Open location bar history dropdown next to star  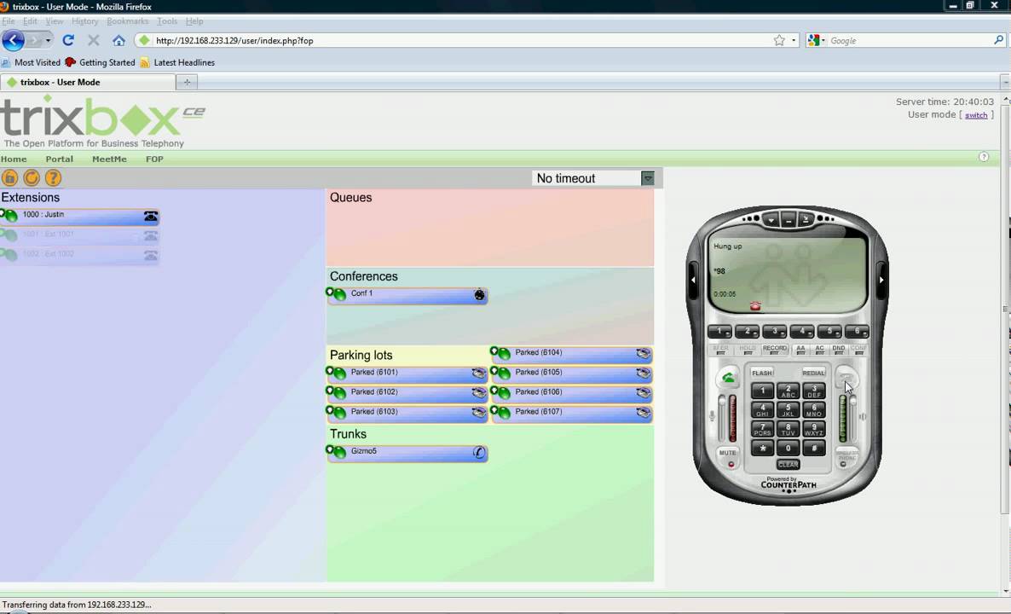point(794,41)
